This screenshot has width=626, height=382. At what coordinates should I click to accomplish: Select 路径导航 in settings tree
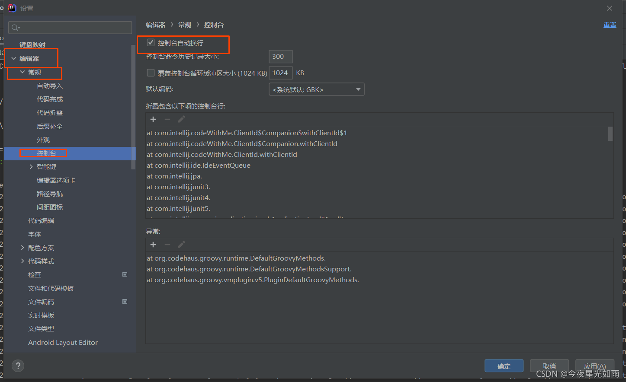click(50, 194)
